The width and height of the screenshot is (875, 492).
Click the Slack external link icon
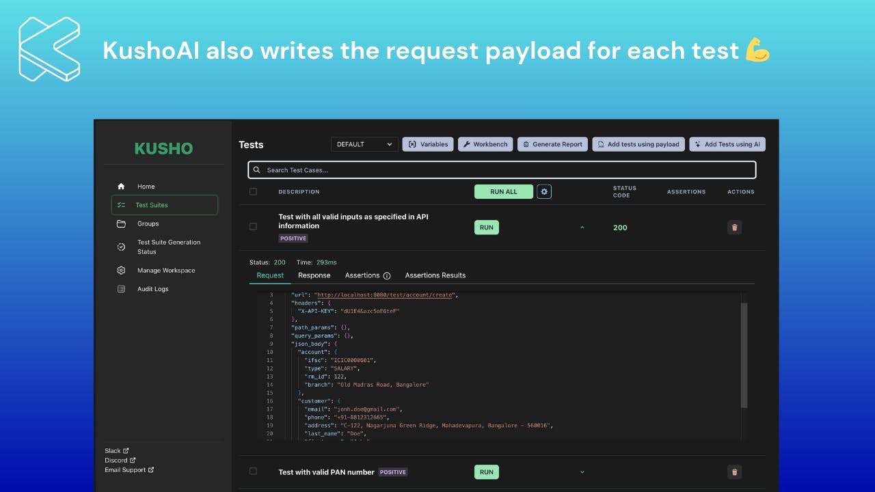pos(126,451)
